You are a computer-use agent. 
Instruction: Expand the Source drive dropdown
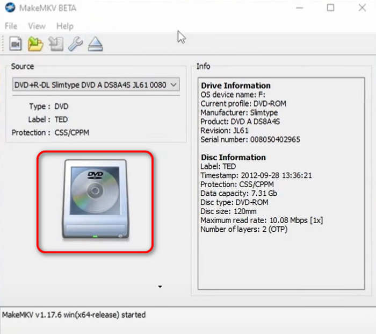(x=96, y=84)
